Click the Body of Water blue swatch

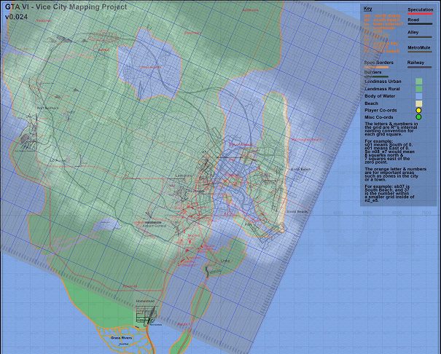tap(419, 96)
